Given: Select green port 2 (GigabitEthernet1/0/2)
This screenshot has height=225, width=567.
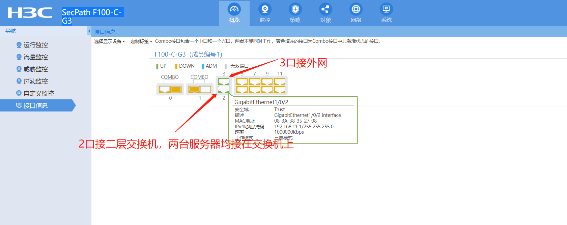Looking at the screenshot, I should [x=224, y=89].
